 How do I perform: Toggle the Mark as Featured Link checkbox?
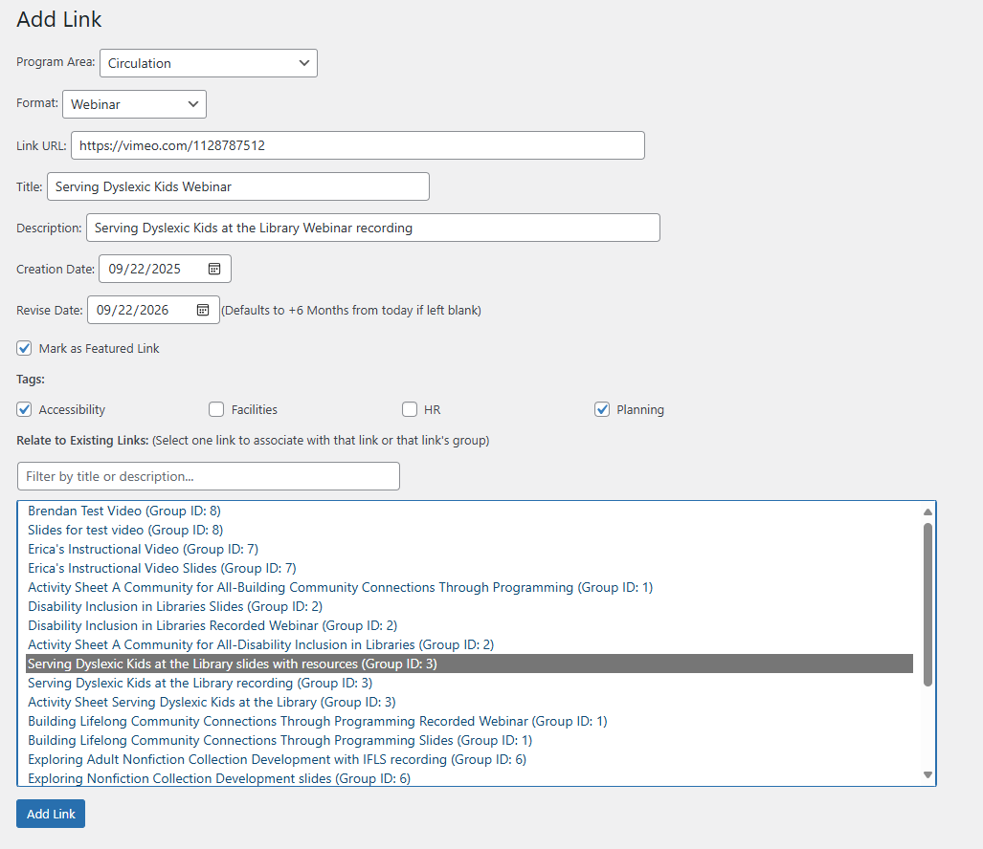(24, 348)
